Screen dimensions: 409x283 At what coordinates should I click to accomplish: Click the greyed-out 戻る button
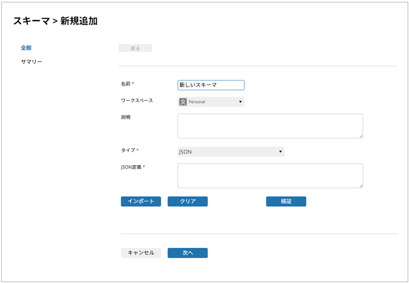coord(135,48)
